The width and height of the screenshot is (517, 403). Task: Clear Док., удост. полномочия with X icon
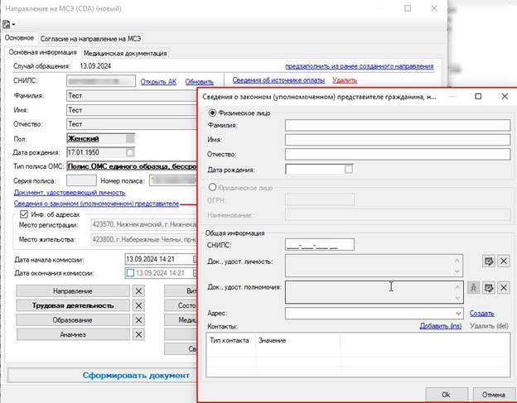(504, 288)
